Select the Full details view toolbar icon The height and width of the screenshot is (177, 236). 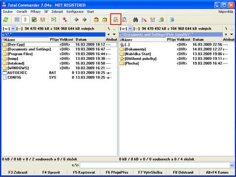(x=26, y=20)
